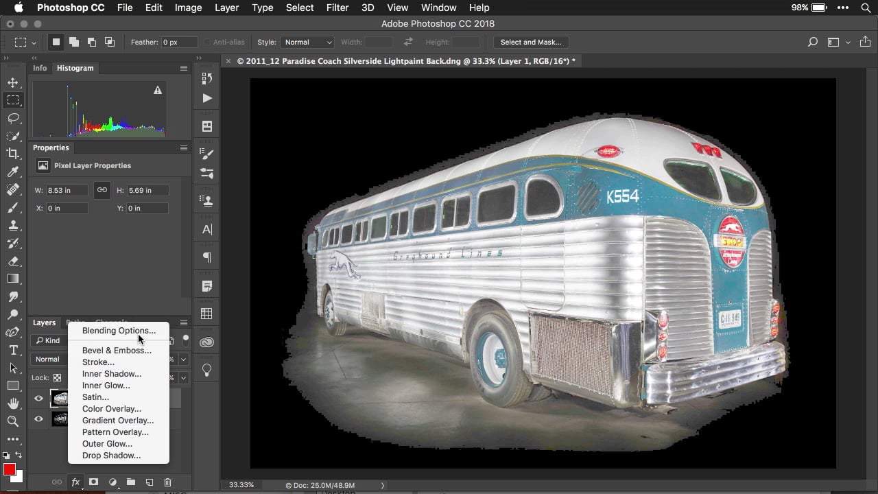This screenshot has height=494, width=878.
Task: Select the Rectangular Marquee tool in toolbar
Action: pos(12,100)
